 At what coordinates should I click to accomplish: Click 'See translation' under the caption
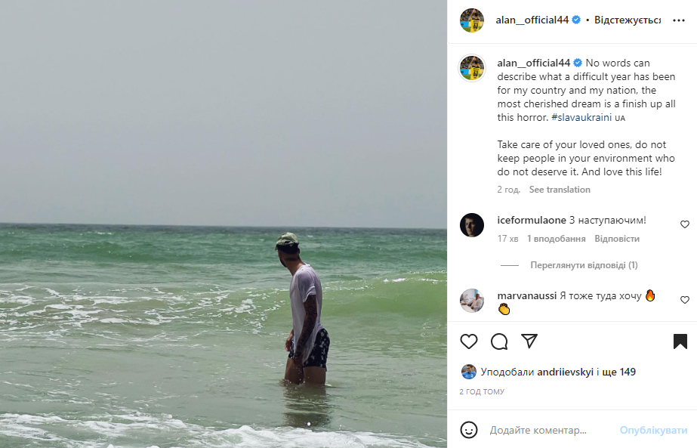pos(560,190)
